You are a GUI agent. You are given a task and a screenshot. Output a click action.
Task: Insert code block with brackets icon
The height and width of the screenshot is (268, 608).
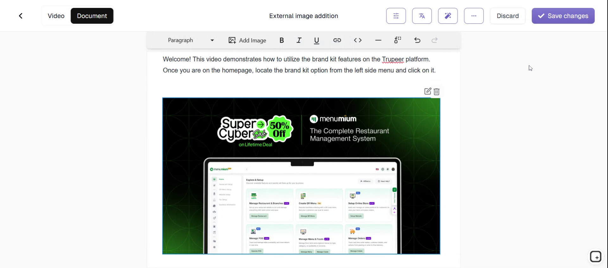pos(358,40)
